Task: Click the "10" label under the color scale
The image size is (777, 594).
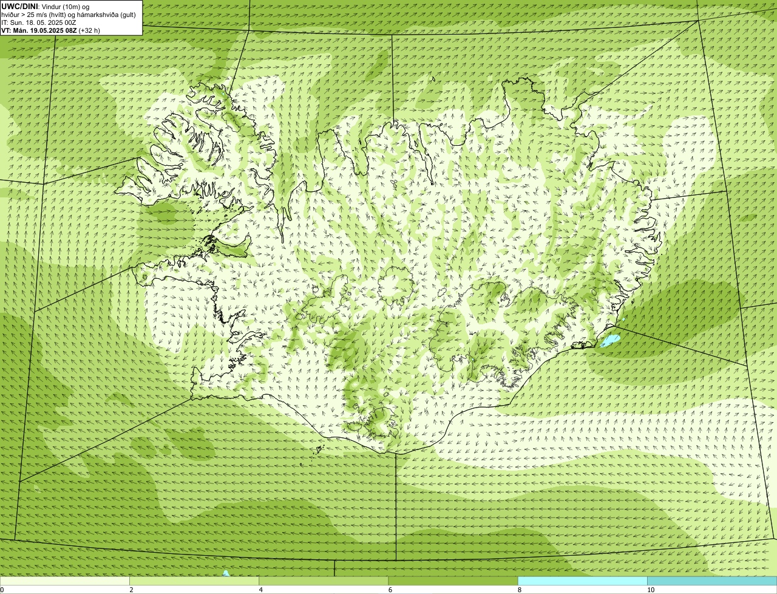Action: pos(651,590)
